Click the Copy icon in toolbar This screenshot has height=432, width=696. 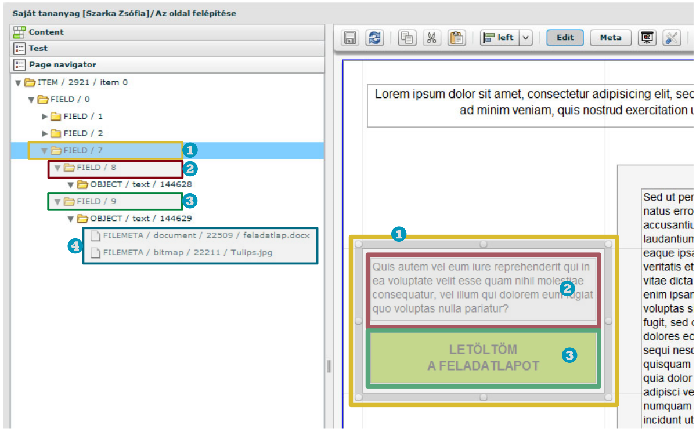tap(407, 38)
